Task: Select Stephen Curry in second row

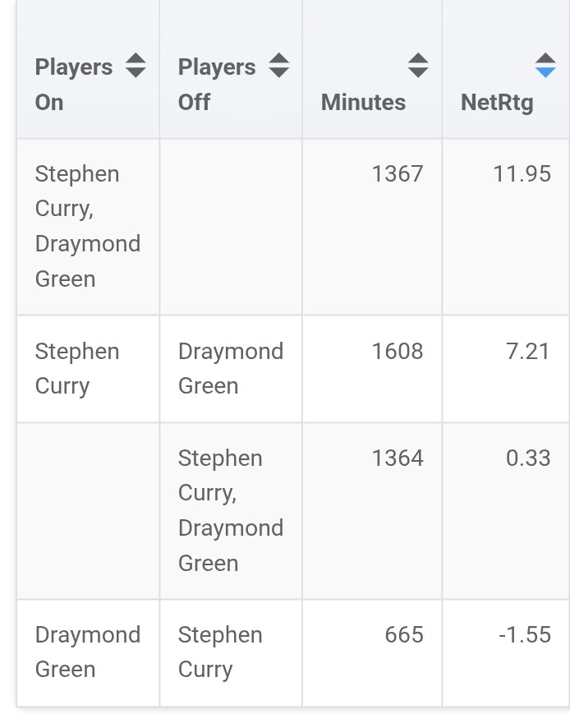Action: 76,368
